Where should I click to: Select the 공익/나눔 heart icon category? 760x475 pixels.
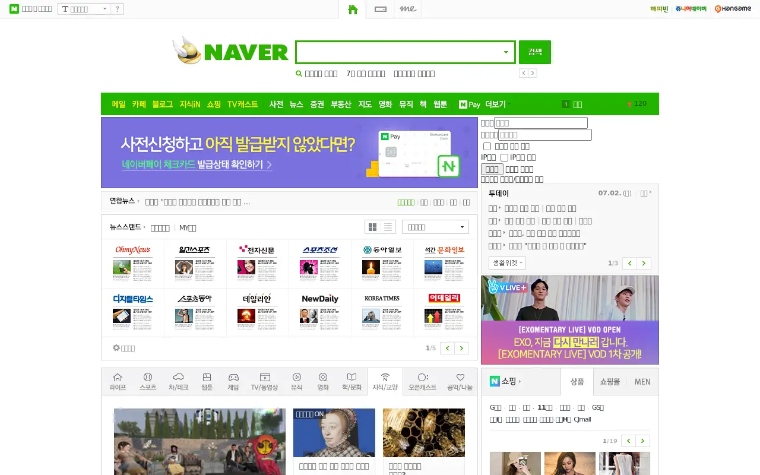point(460,381)
